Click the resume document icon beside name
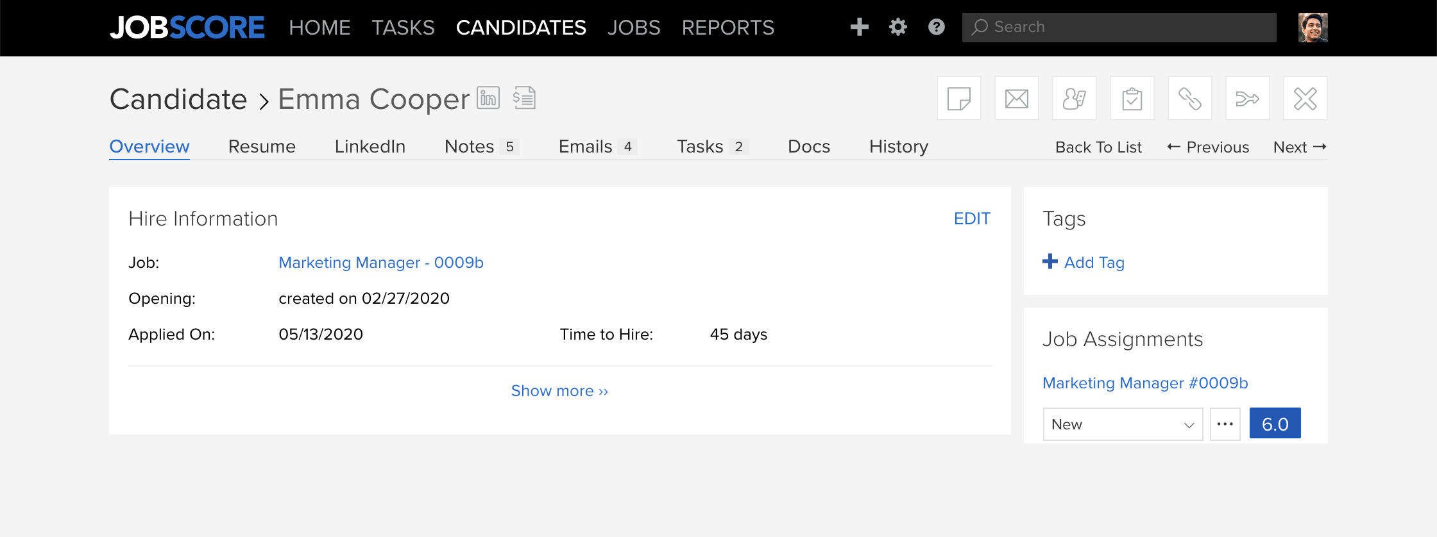Screen dimensions: 1437x537 click(x=524, y=97)
